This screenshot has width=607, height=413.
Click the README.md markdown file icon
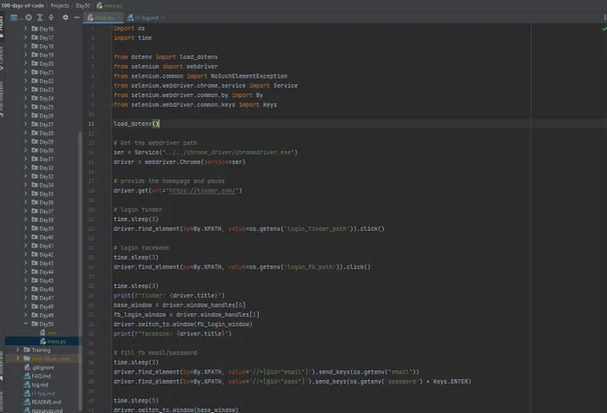point(27,401)
